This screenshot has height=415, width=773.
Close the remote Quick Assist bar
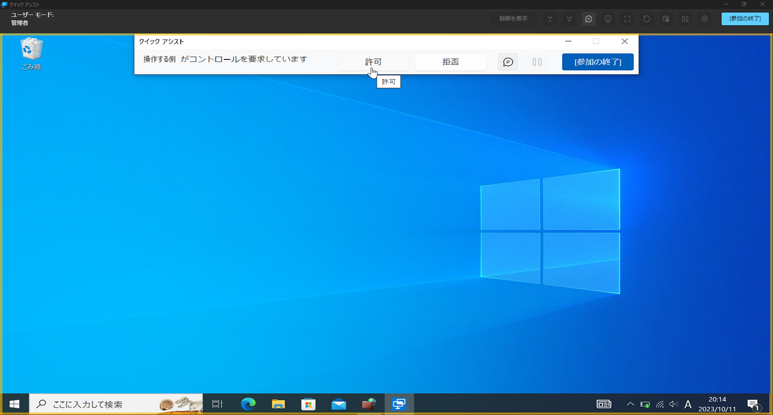[x=625, y=42]
